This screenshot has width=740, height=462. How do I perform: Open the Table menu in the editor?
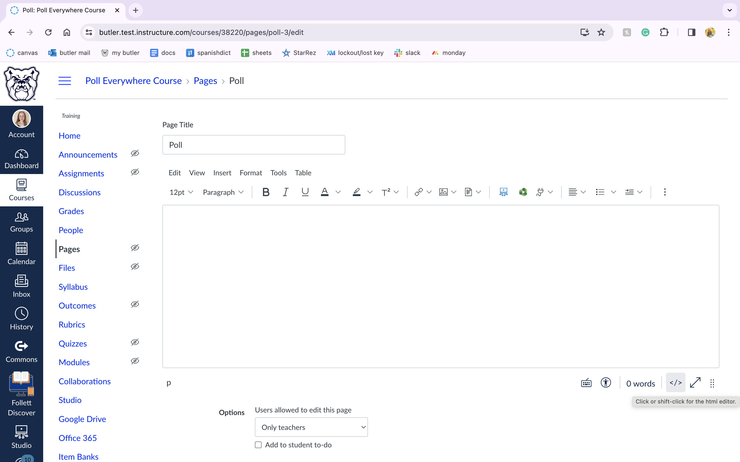[303, 173]
